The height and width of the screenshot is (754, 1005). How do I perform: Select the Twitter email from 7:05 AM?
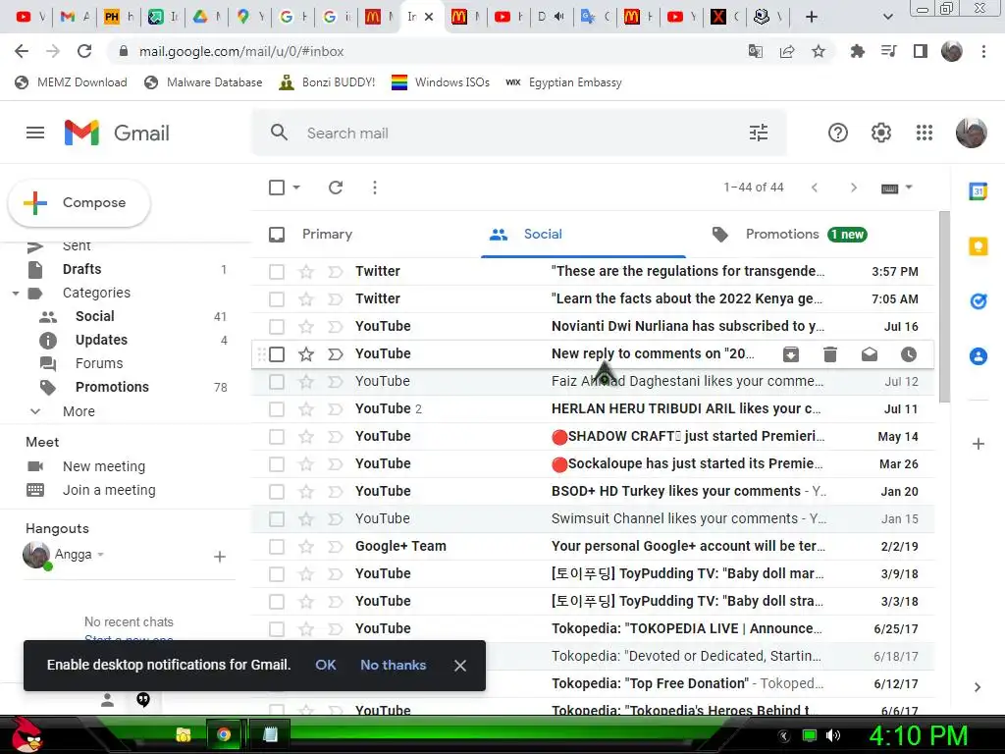click(x=277, y=299)
